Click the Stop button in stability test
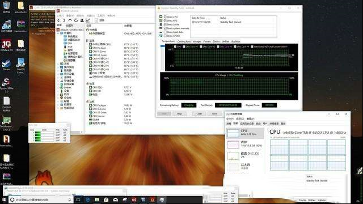This screenshot has height=204, width=363. [179, 113]
